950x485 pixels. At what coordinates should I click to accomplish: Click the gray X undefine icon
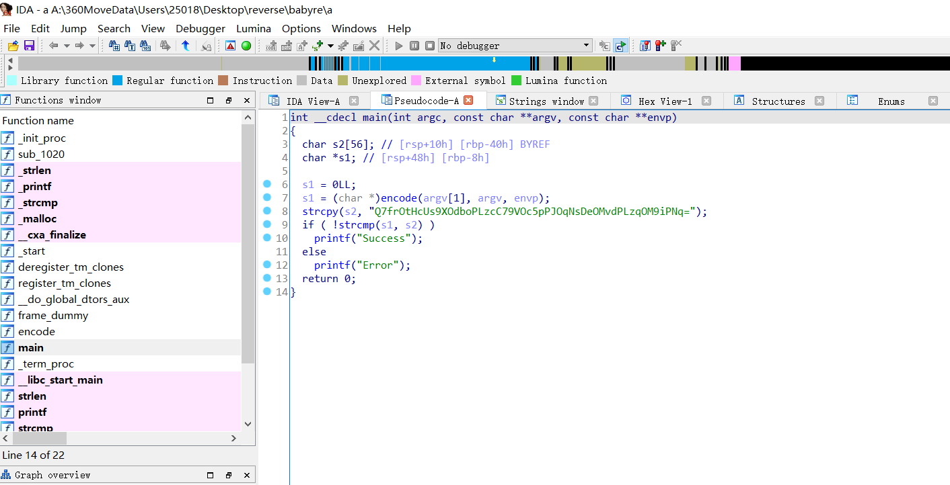(375, 46)
